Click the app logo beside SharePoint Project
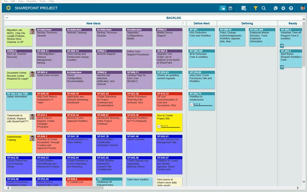 (x=8, y=8)
